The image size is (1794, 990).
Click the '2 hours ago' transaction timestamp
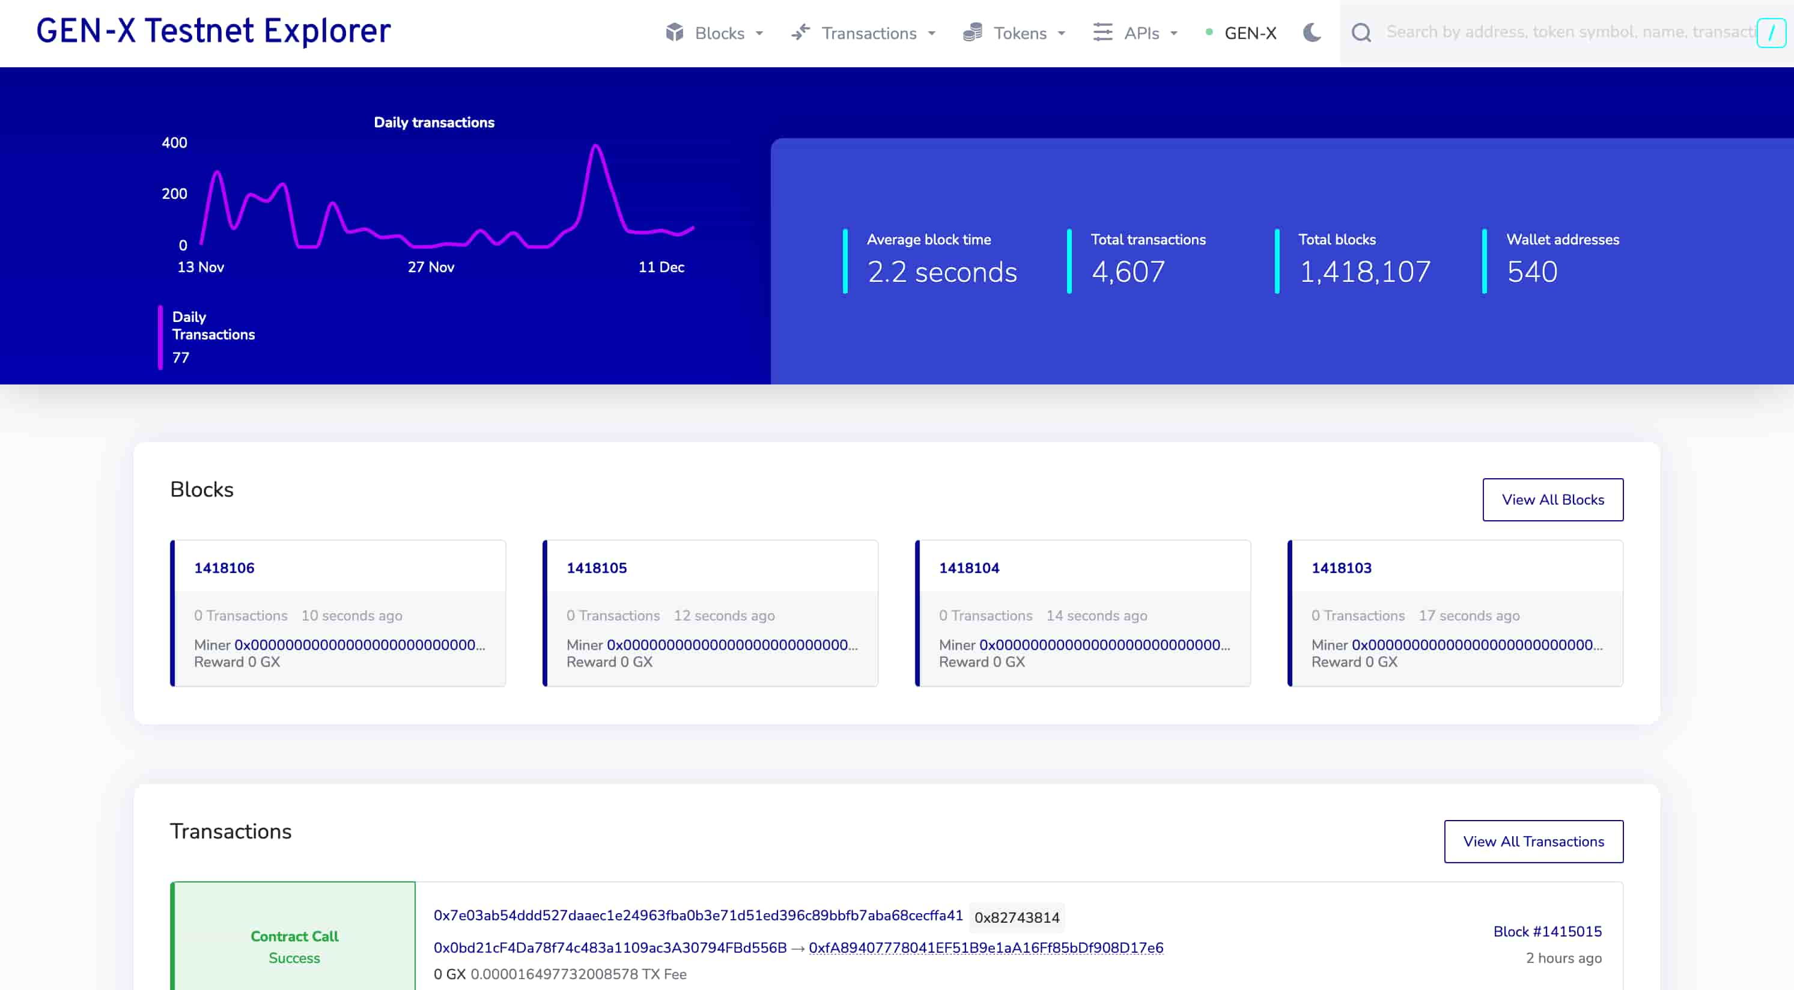tap(1563, 958)
